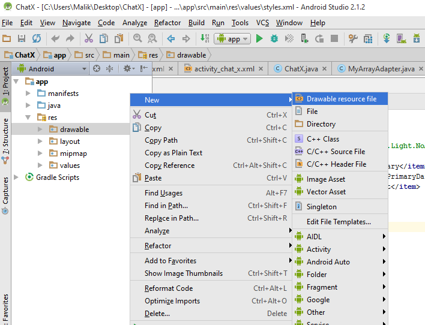
Task: Expand the values folder
Action: tap(40, 165)
